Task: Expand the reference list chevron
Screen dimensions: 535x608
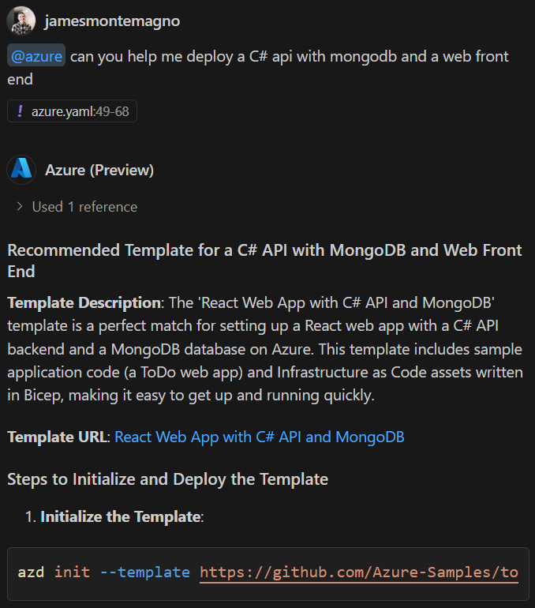Action: coord(19,207)
